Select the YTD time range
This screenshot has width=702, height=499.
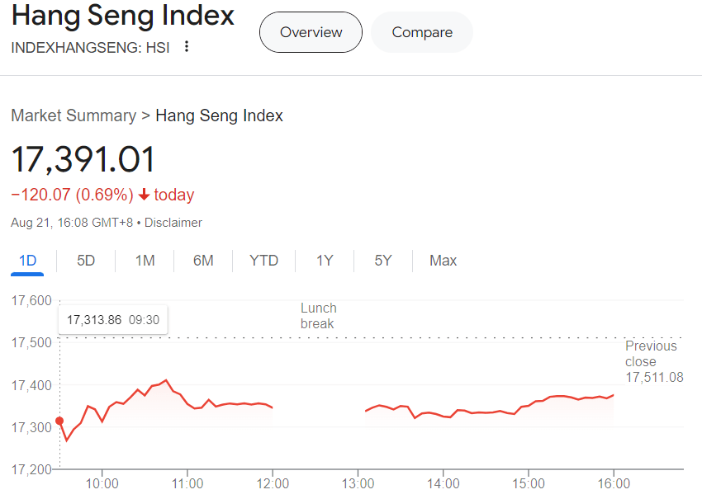pos(263,260)
